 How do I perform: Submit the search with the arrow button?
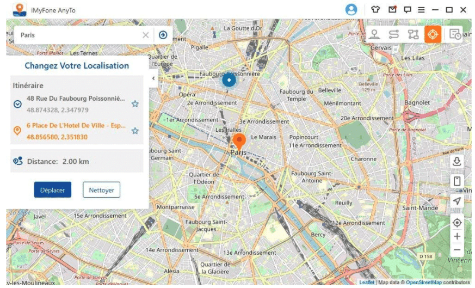coord(163,35)
